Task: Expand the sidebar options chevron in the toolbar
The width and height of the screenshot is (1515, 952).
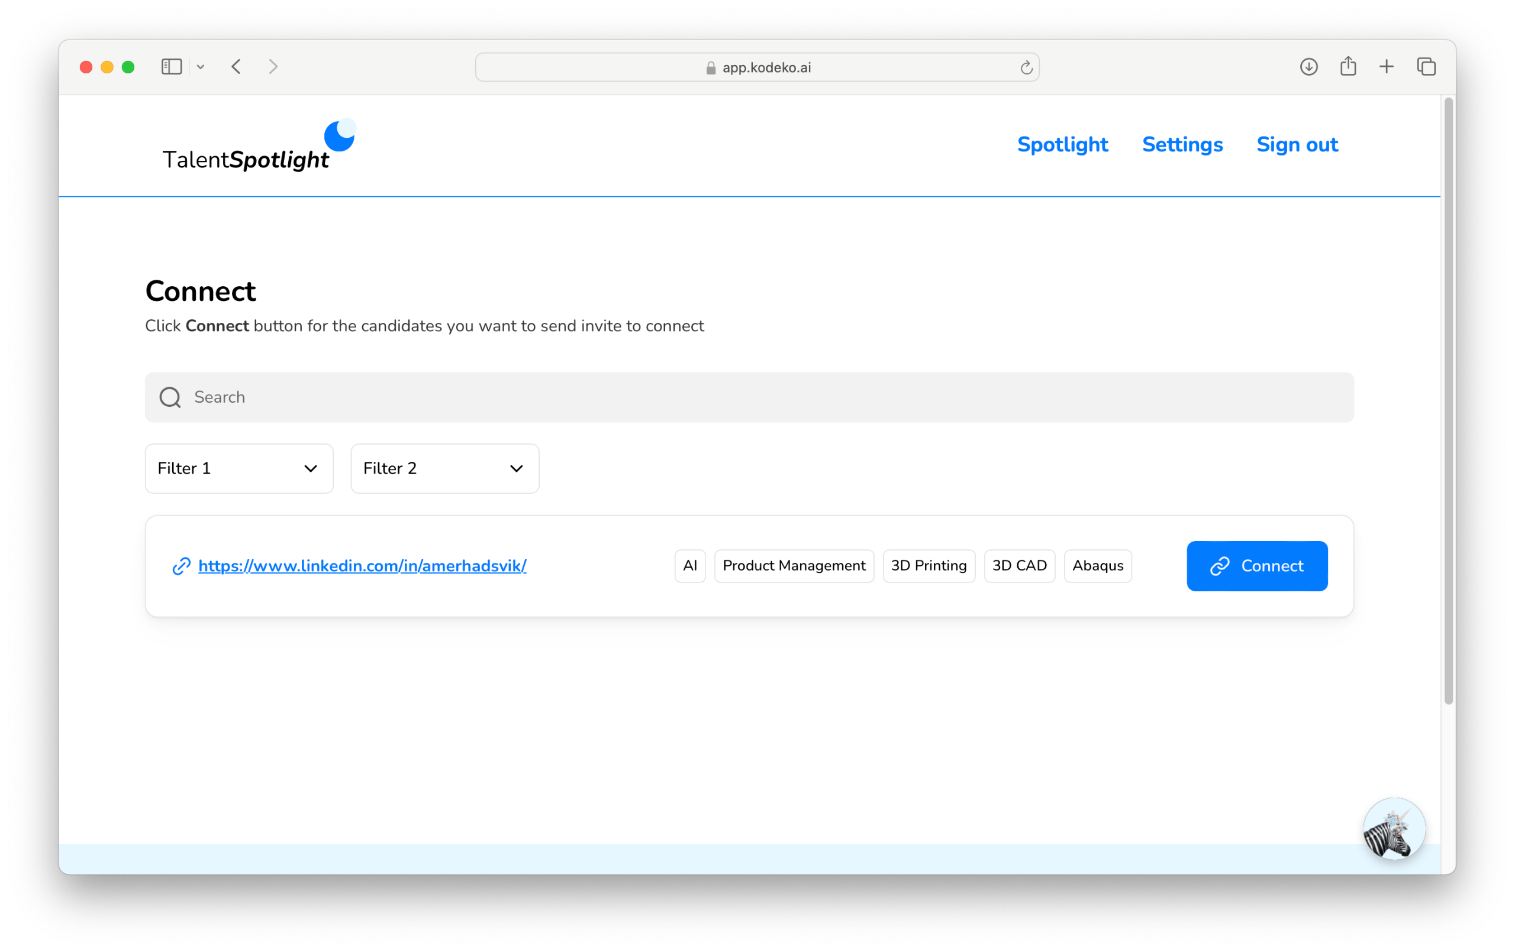Action: coord(201,67)
